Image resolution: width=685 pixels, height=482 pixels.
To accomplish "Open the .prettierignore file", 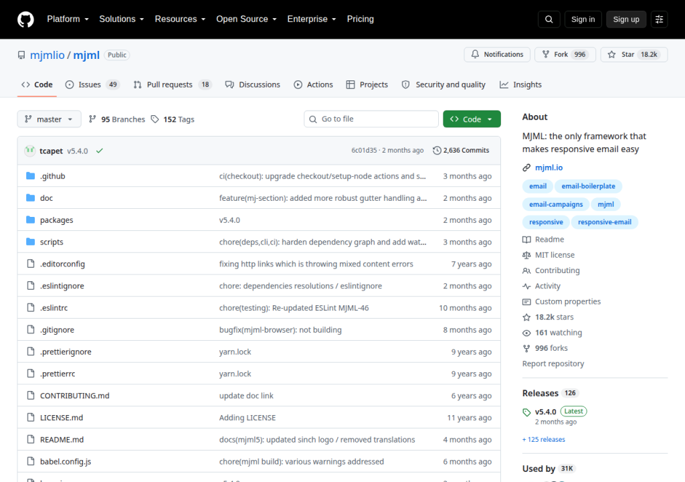I will click(66, 351).
